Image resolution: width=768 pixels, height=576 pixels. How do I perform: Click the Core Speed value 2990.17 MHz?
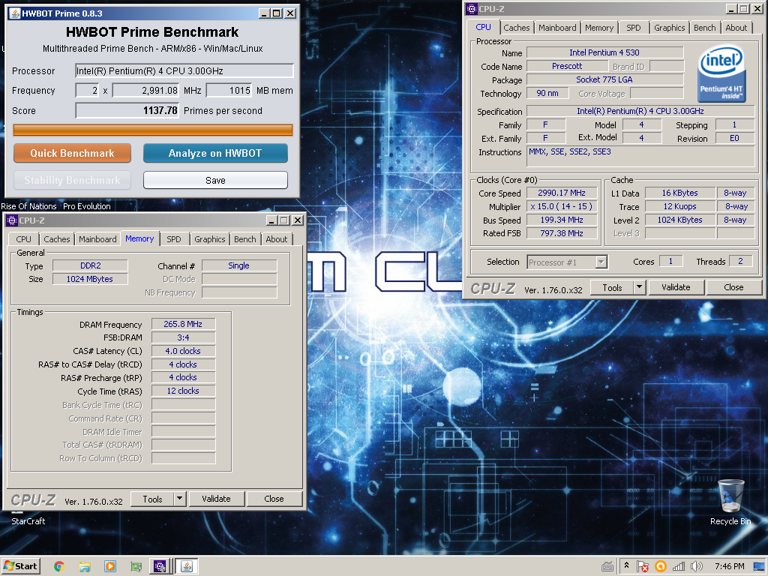click(562, 193)
